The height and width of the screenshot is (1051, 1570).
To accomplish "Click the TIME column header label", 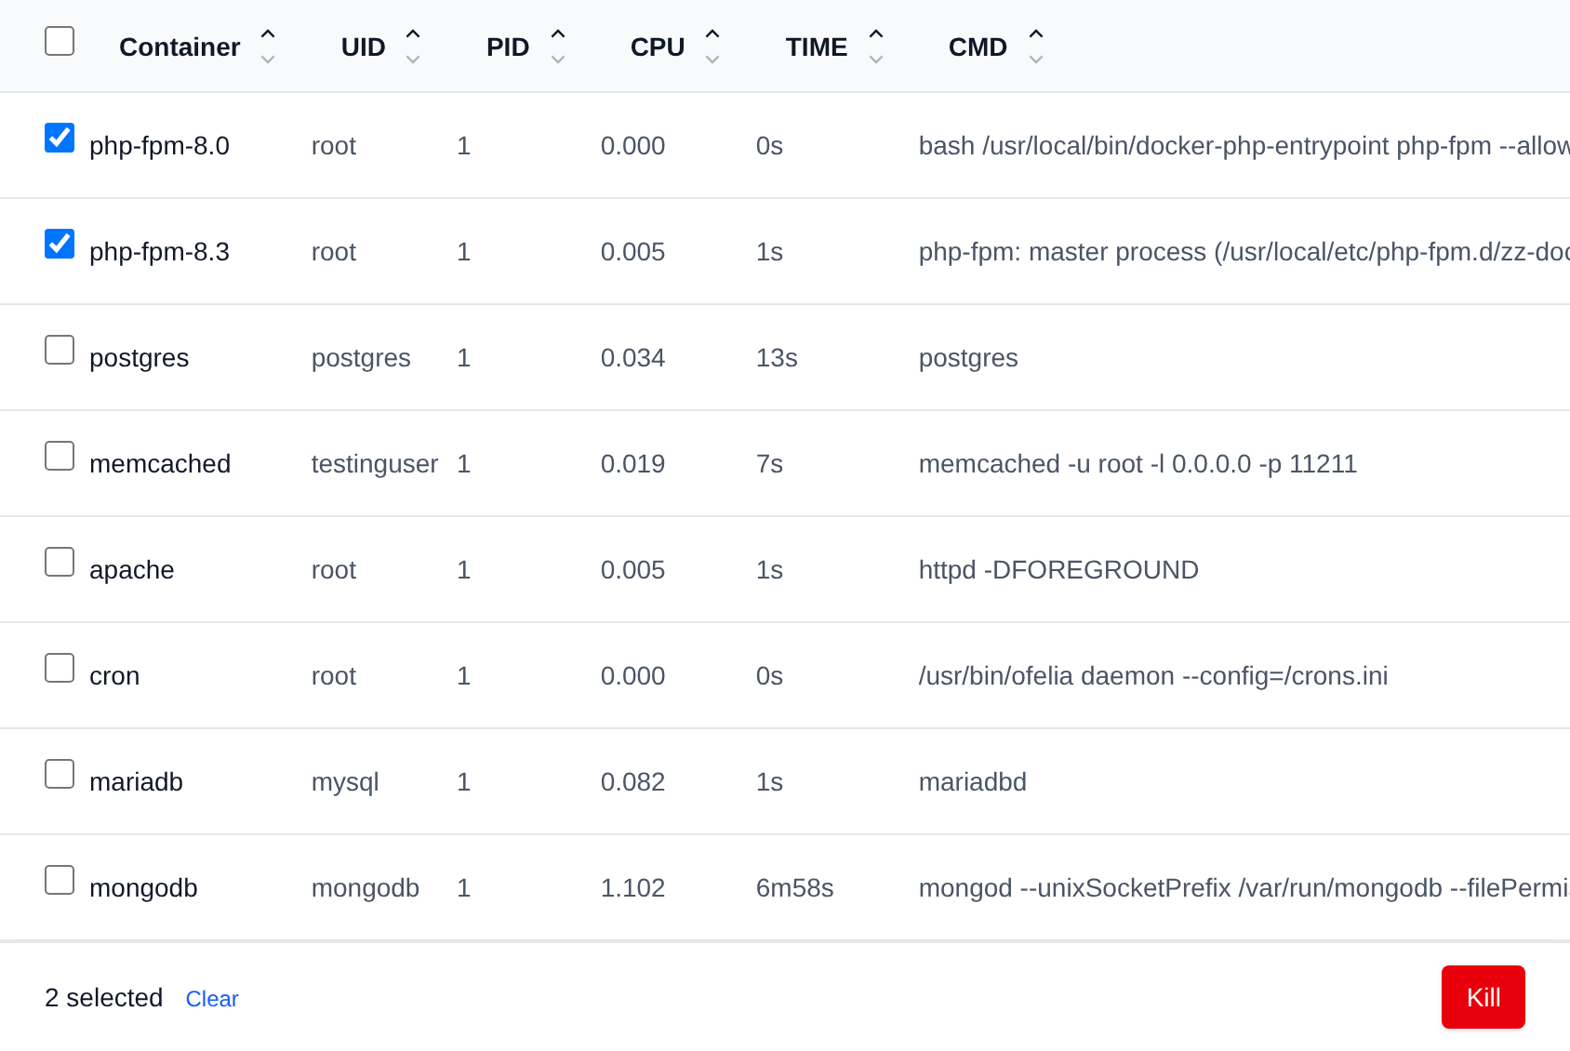I will (x=817, y=47).
